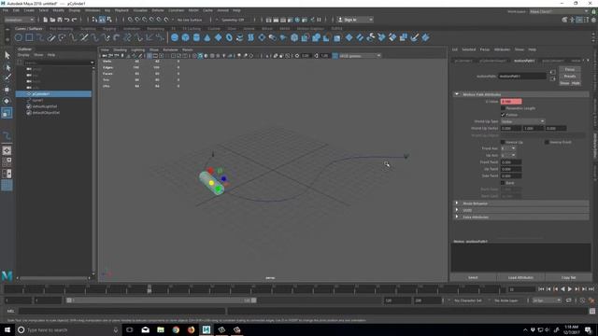This screenshot has height=336, width=598.
Task: Click the range slider bar
Action: 162,301
